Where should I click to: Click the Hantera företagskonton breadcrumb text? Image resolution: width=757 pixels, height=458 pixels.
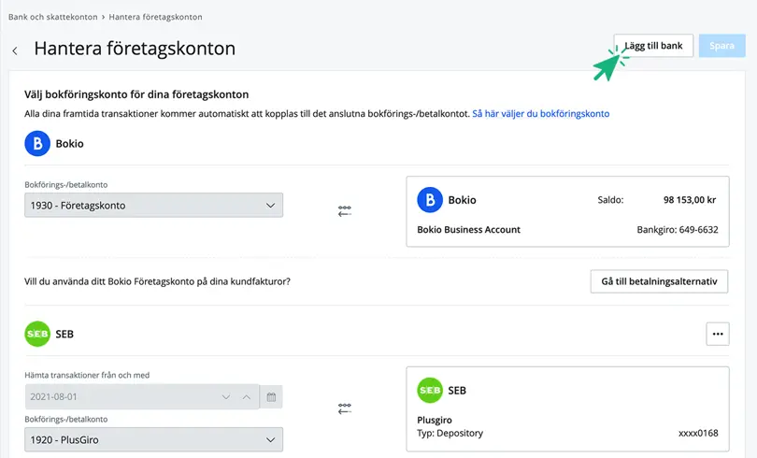pyautogui.click(x=155, y=17)
